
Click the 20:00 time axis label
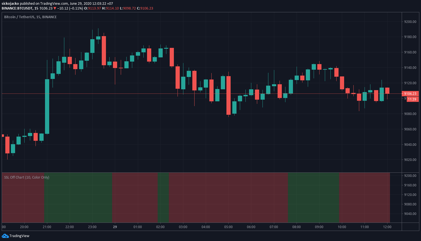coord(24,227)
